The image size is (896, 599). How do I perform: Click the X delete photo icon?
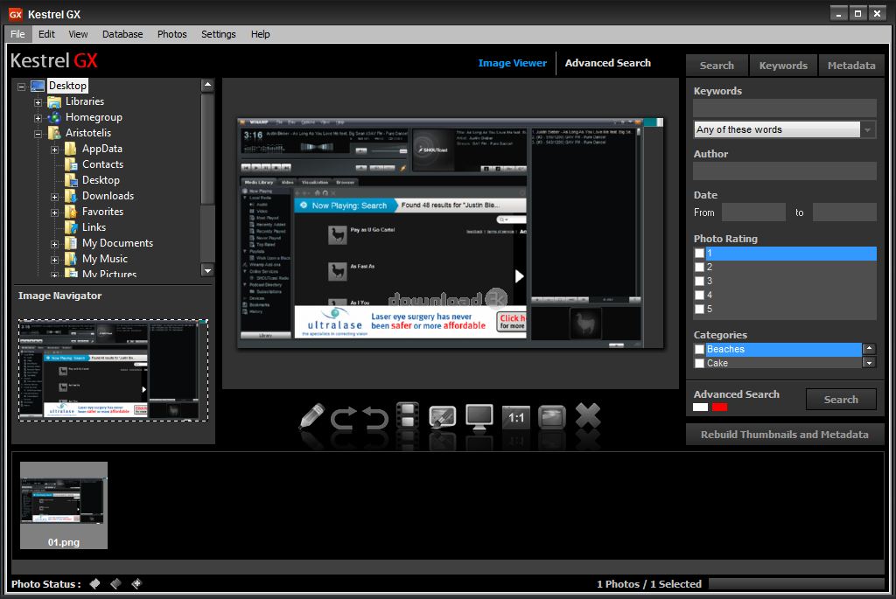[587, 415]
